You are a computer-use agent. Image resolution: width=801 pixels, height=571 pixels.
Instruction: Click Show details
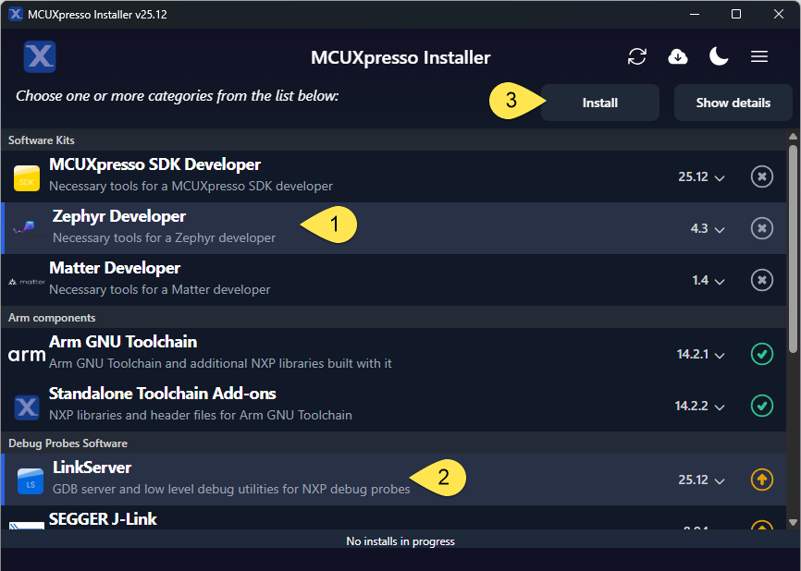click(x=733, y=103)
